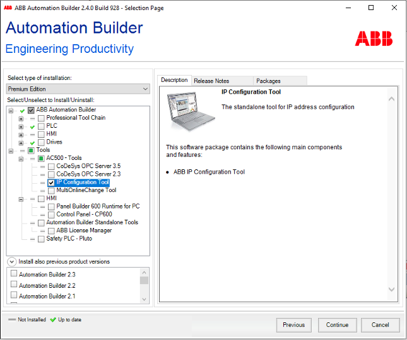This screenshot has width=407, height=340.
Task: Check the CoDeSys OPC Server 3.5 checkbox
Action: (x=51, y=167)
